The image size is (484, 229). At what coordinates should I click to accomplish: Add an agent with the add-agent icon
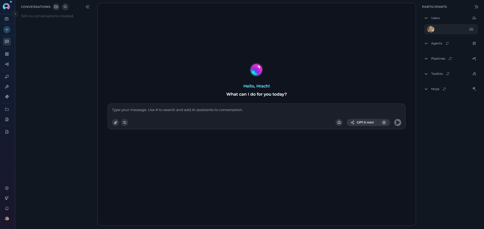coord(474,43)
